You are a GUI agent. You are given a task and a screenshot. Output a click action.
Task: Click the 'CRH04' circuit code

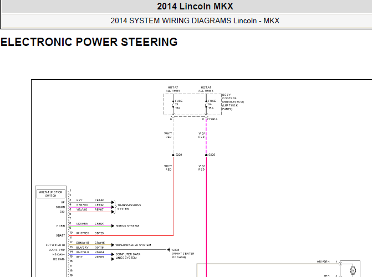point(100,224)
